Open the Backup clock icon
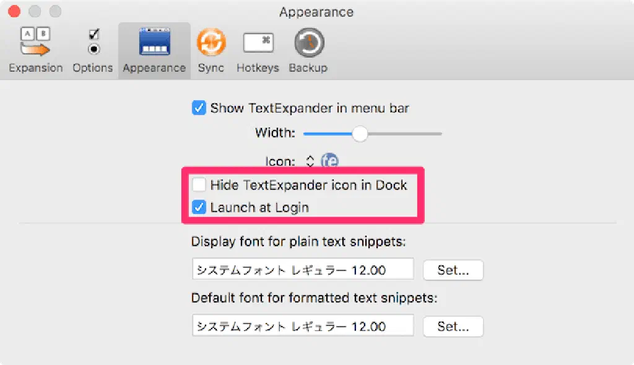This screenshot has width=634, height=365. 308,43
